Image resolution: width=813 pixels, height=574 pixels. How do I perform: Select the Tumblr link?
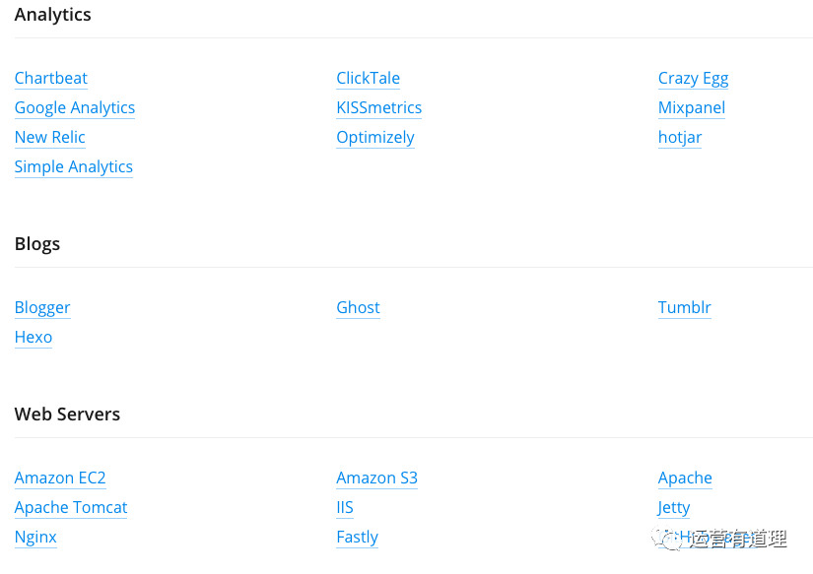coord(684,308)
